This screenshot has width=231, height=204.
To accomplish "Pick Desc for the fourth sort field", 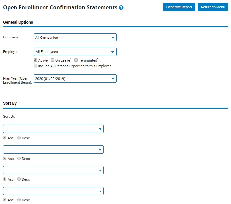I will [19, 200].
